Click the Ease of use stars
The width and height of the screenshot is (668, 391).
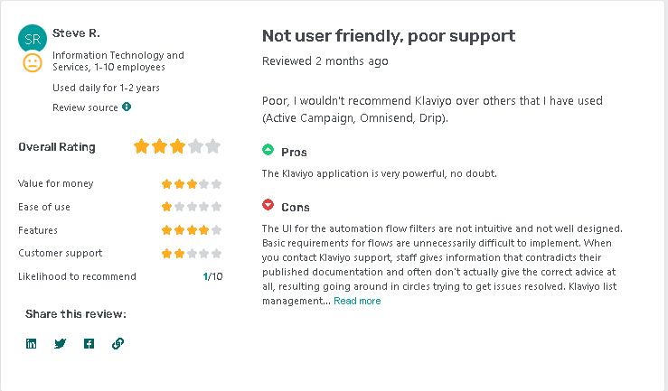192,207
